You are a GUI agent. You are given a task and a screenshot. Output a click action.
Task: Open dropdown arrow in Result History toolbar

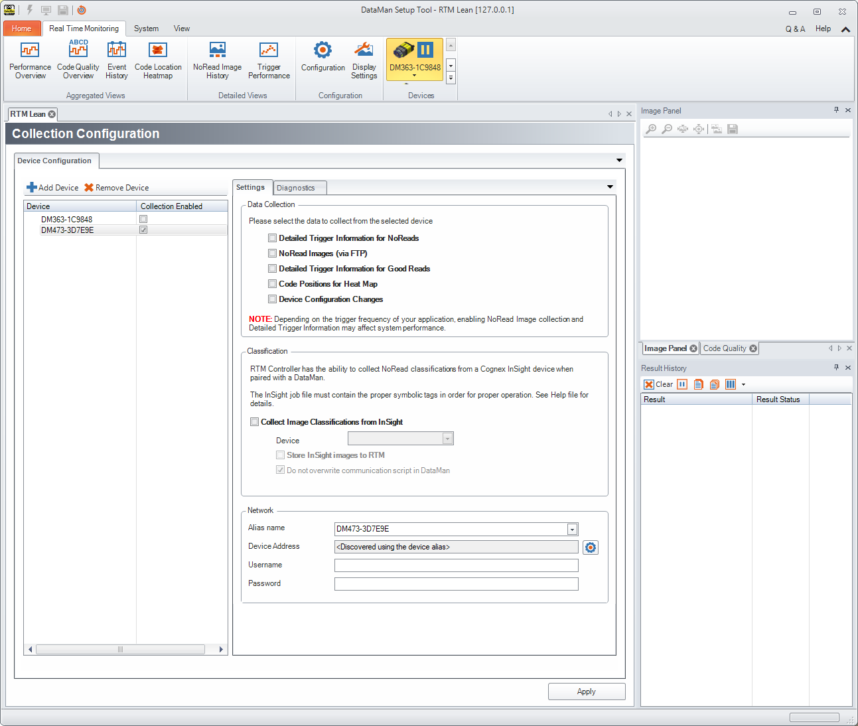743,385
